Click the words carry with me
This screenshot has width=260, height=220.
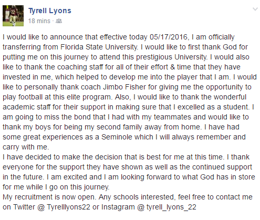[x=26, y=147]
